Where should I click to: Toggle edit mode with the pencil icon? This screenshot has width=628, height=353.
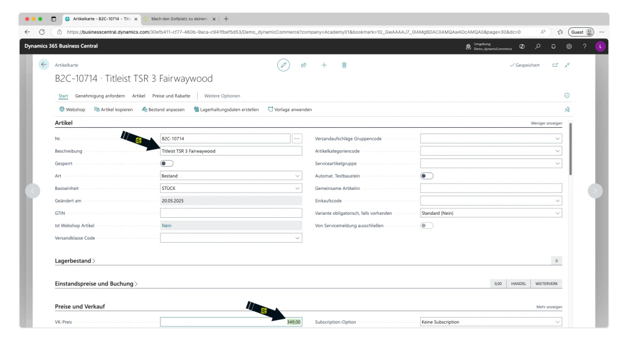[x=284, y=65]
